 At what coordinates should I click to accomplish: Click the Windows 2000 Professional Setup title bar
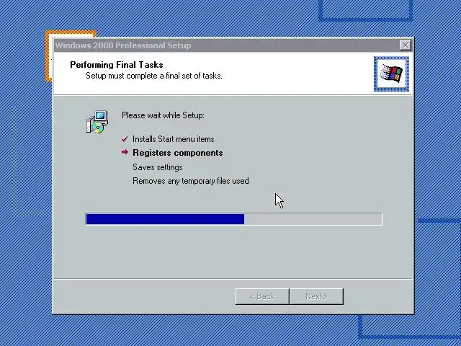pos(226,45)
